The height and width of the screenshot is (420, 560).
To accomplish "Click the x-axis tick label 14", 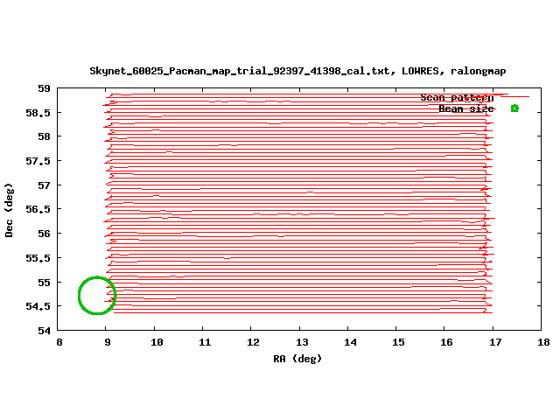I will (350, 342).
